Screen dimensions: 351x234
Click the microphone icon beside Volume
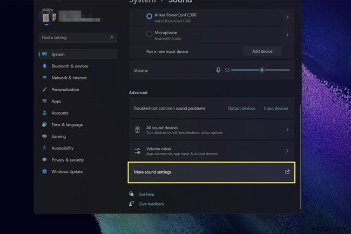[x=218, y=70]
